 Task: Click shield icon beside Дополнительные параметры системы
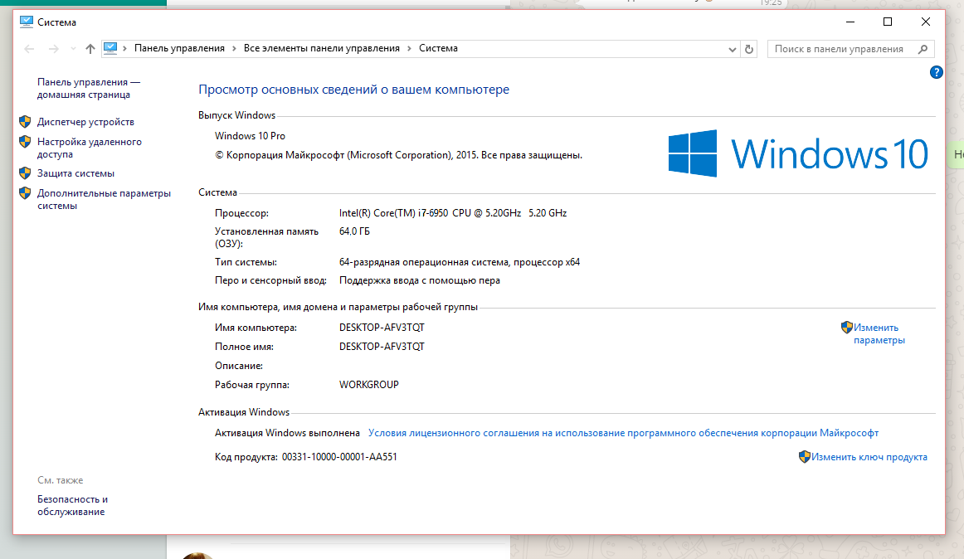click(25, 193)
